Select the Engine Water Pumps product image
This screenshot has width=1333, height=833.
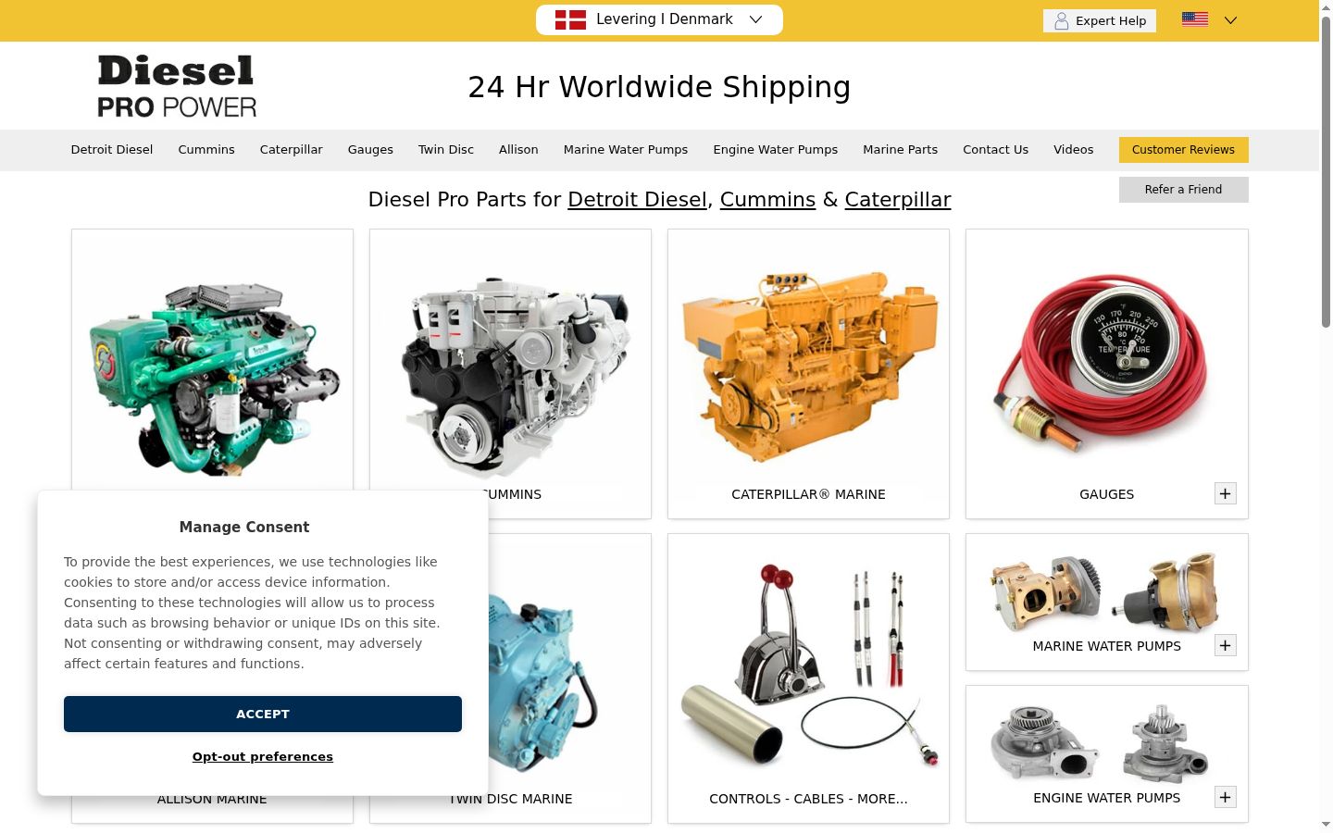[x=1100, y=742]
